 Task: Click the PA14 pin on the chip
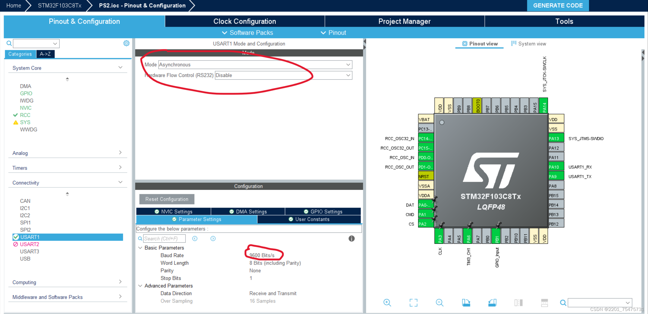tap(543, 106)
